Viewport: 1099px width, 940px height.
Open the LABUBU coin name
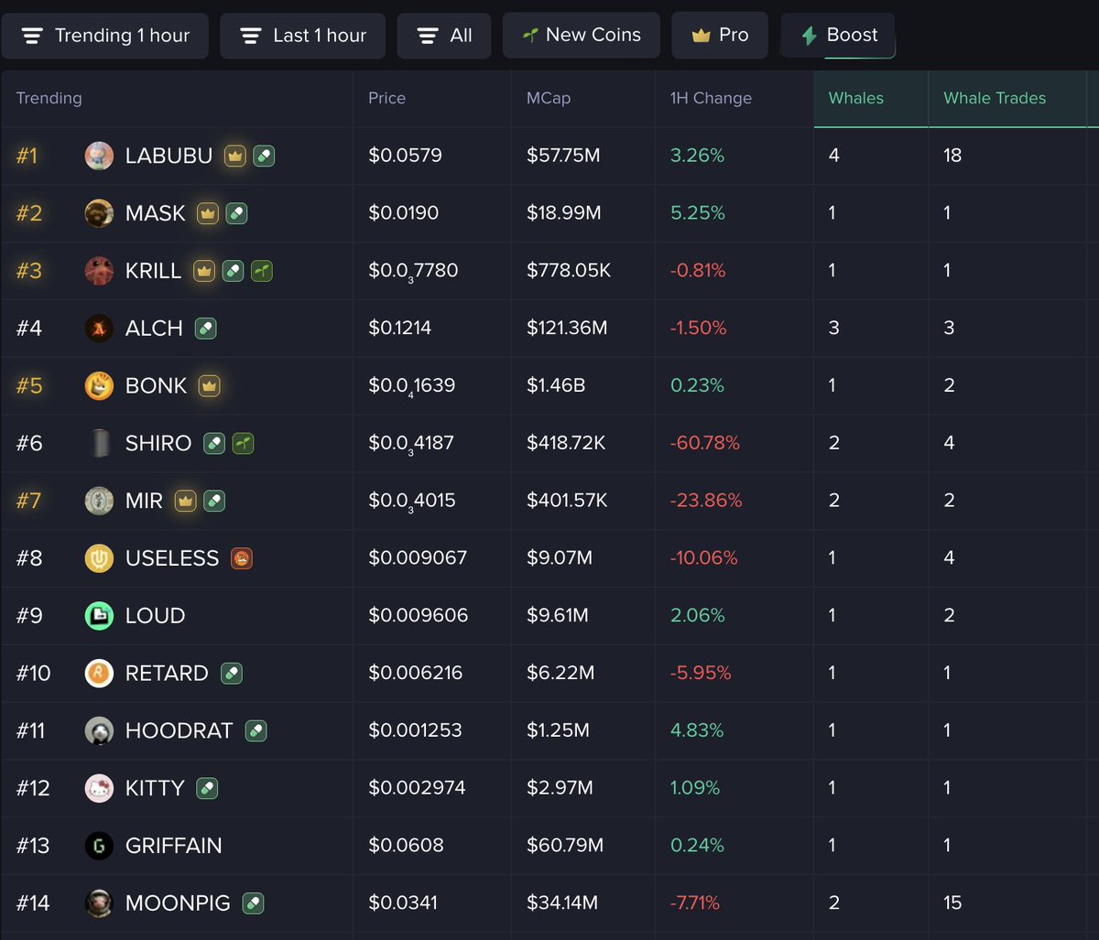click(169, 156)
